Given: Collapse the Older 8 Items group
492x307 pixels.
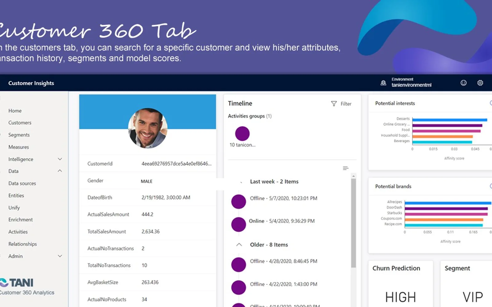Looking at the screenshot, I should point(239,245).
